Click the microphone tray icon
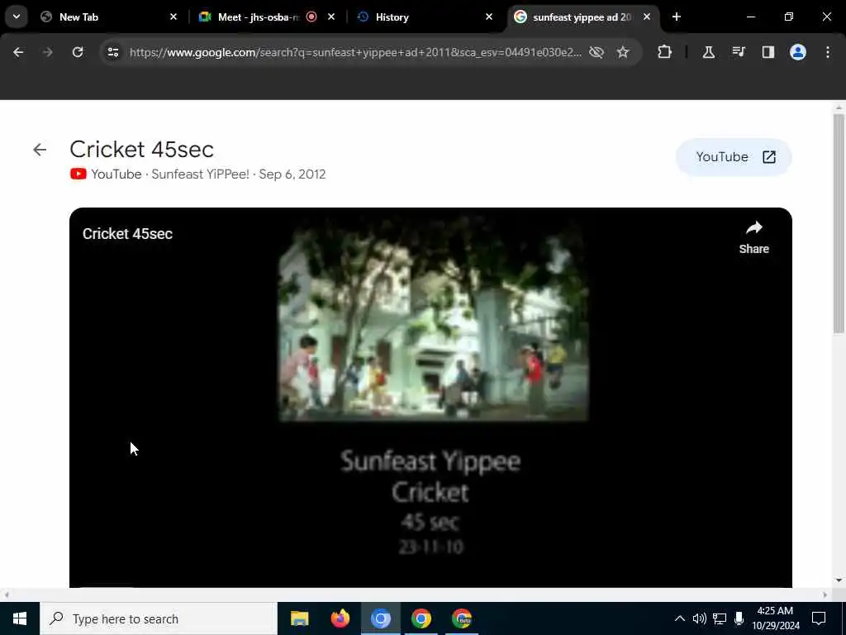 [739, 618]
